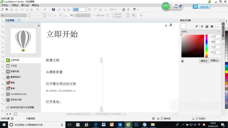
Task: Expand the Application Launcher dropdown arrow
Action: click(x=138, y=10)
